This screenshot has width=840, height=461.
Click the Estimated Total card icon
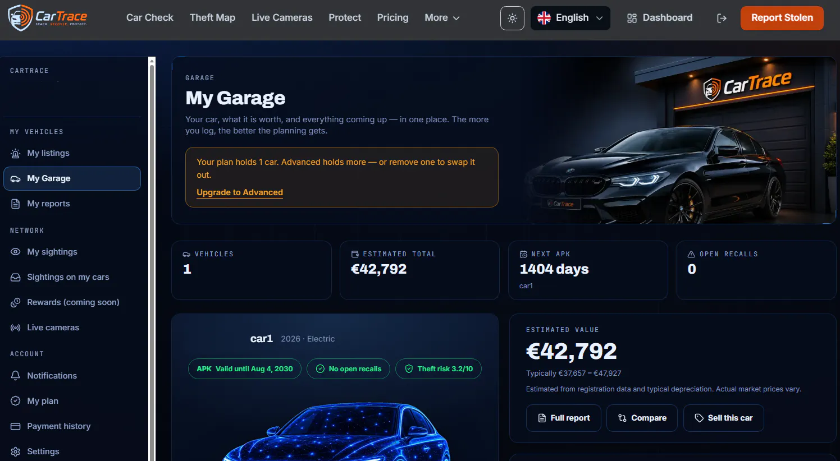tap(355, 254)
